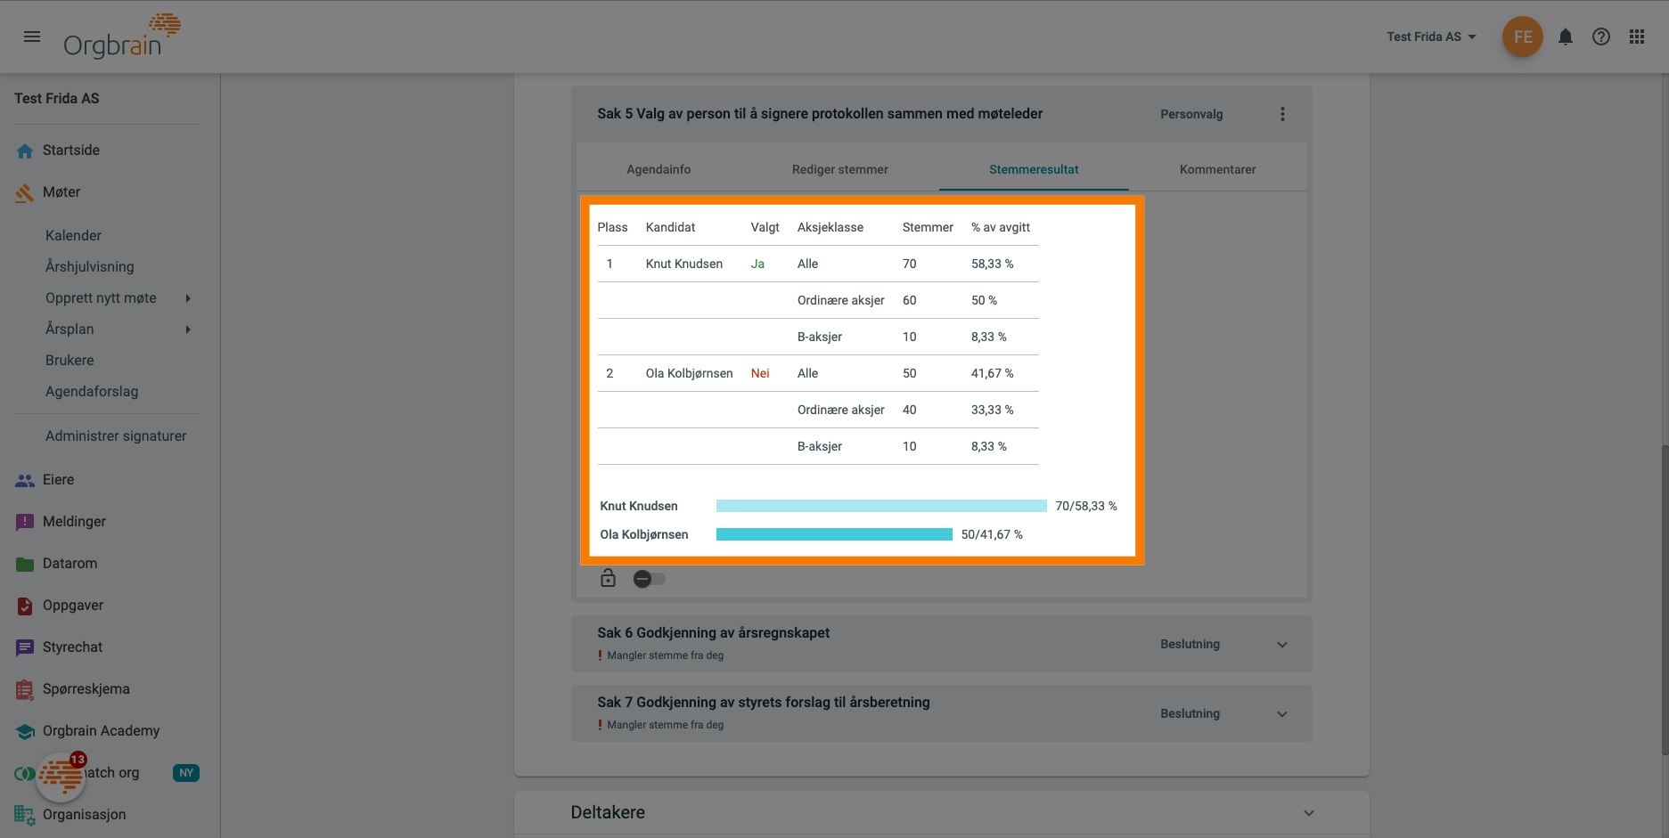The width and height of the screenshot is (1669, 838).
Task: Click the Møter gavel icon
Action: 25,192
